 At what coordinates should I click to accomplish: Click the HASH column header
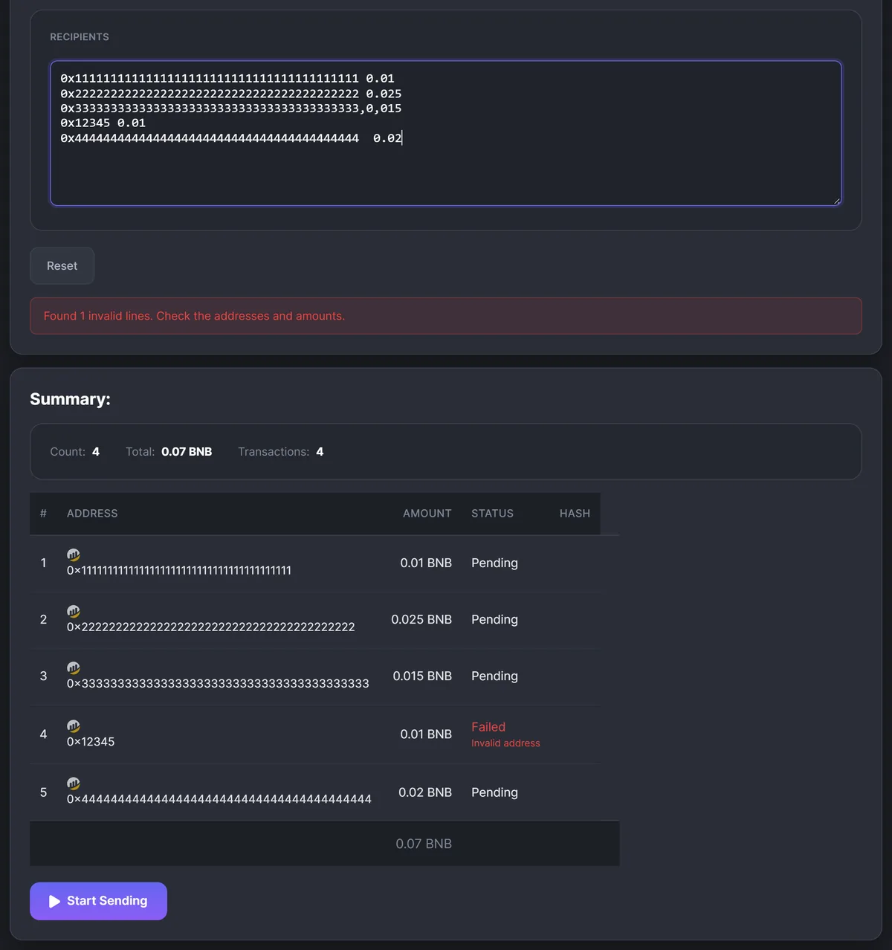[575, 513]
